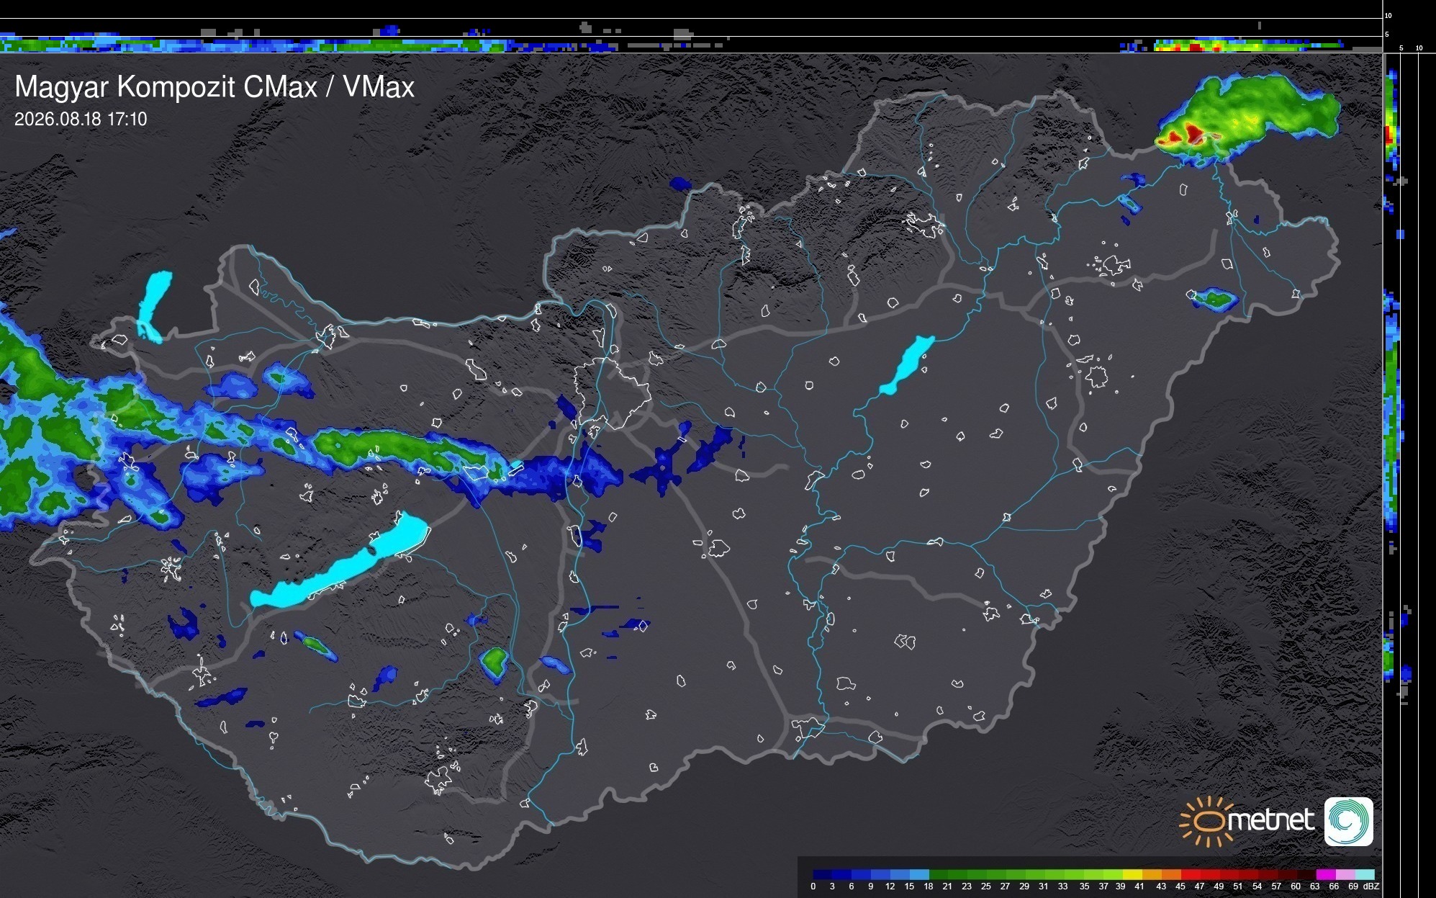This screenshot has height=898, width=1436.
Task: Click the magenta 63 dBZ legend swatch
Action: tap(1326, 874)
